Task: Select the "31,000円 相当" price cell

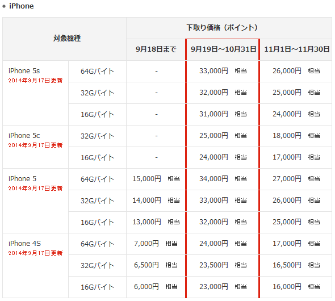Action: pyautogui.click(x=223, y=114)
